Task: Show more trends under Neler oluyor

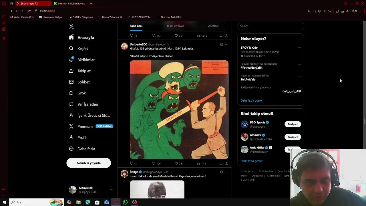Action: [x=252, y=100]
